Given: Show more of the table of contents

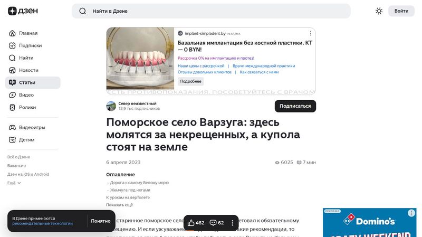Looking at the screenshot, I should [x=119, y=205].
